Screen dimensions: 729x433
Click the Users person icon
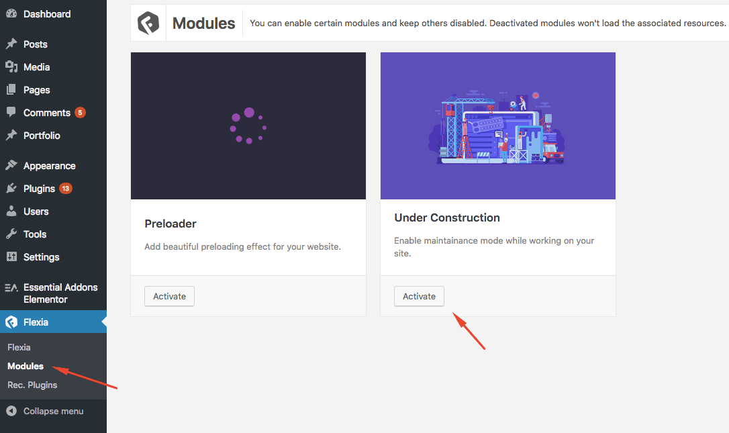pyautogui.click(x=11, y=211)
